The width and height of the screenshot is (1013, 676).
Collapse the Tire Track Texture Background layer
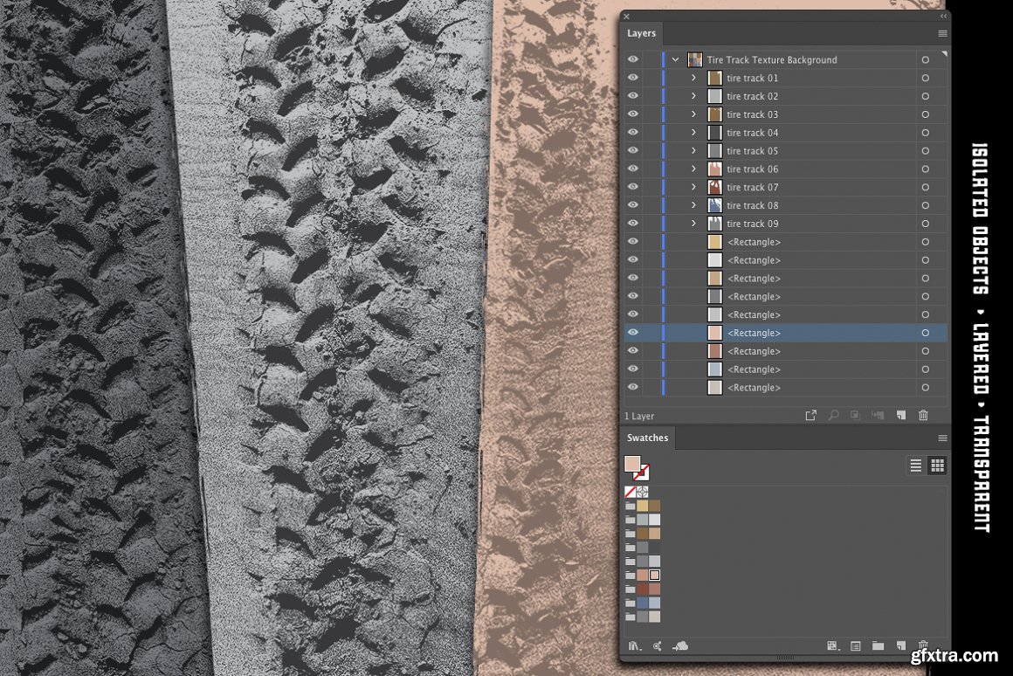click(x=675, y=59)
